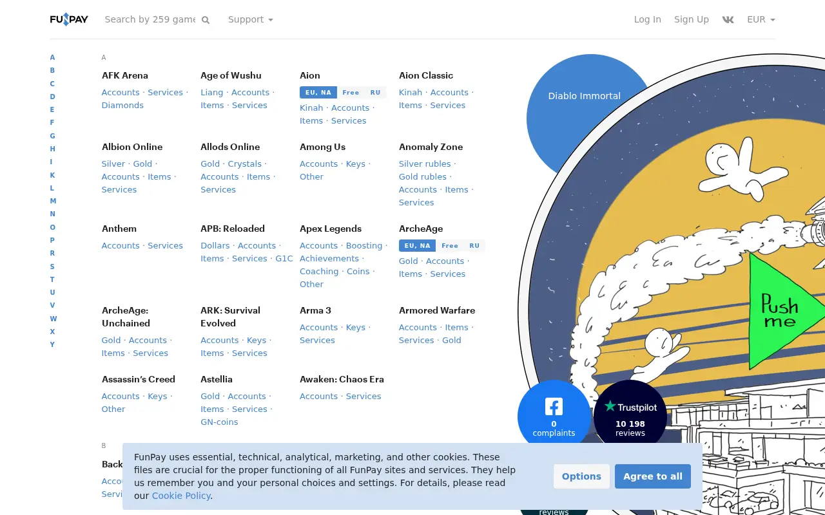
Task: Open AFK Arena Diamonds link
Action: pyautogui.click(x=122, y=105)
